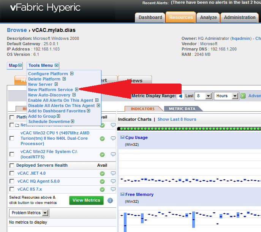The width and height of the screenshot is (261, 232).
Task: Click comment icon in vCAC .NET 4.0 row
Action: 113,173
